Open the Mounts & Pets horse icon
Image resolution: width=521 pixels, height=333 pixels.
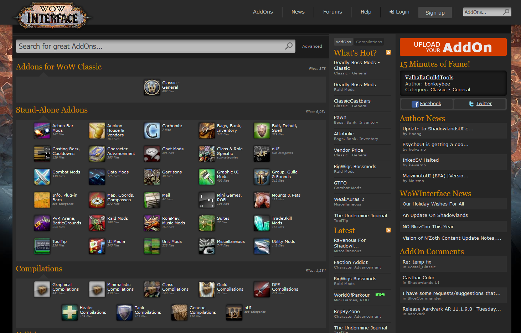(262, 200)
